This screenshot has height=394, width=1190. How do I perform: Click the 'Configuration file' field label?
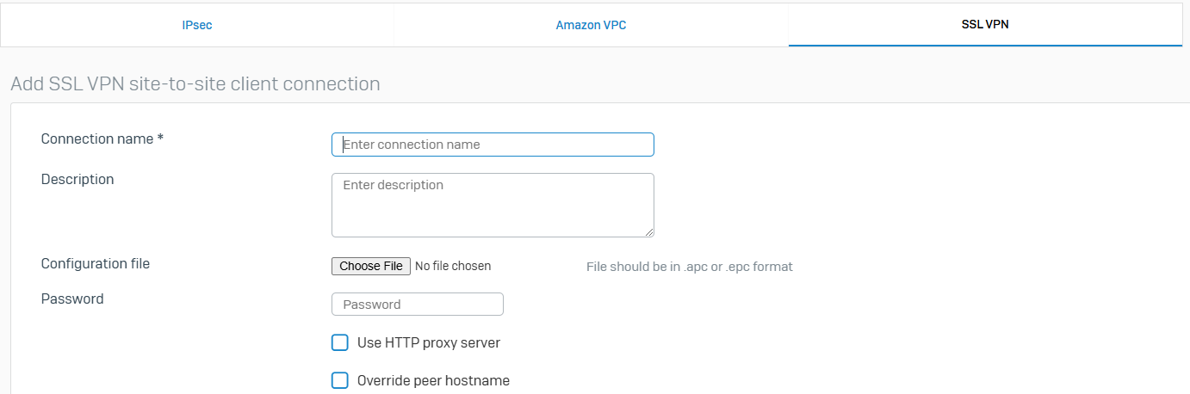(96, 263)
